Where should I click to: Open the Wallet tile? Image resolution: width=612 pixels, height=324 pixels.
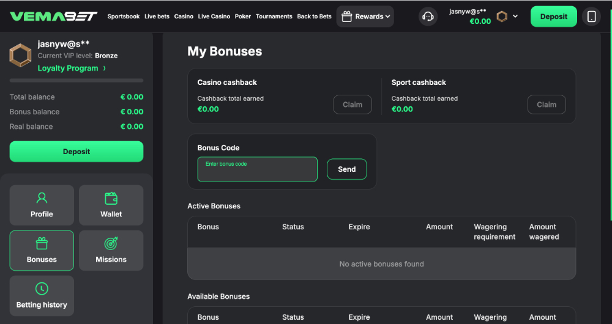point(111,205)
